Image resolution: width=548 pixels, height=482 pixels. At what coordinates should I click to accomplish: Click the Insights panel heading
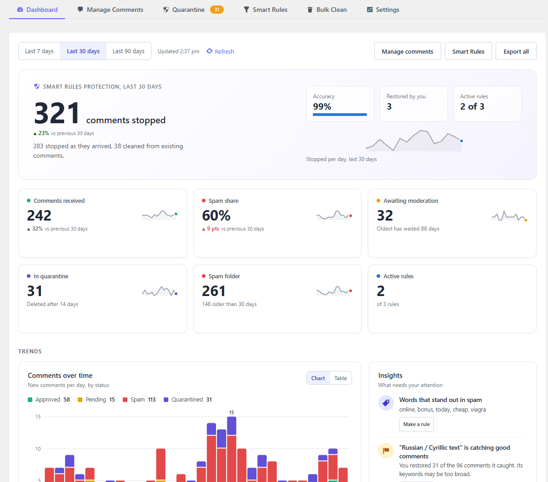(390, 376)
